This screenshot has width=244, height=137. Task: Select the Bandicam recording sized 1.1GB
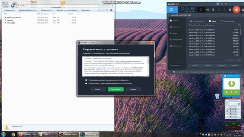(213, 49)
